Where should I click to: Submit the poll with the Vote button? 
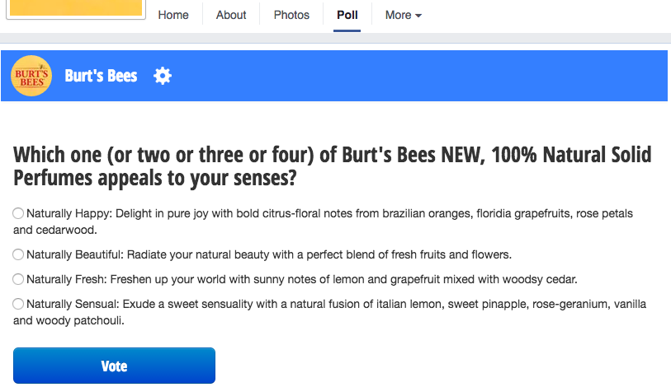(x=114, y=366)
